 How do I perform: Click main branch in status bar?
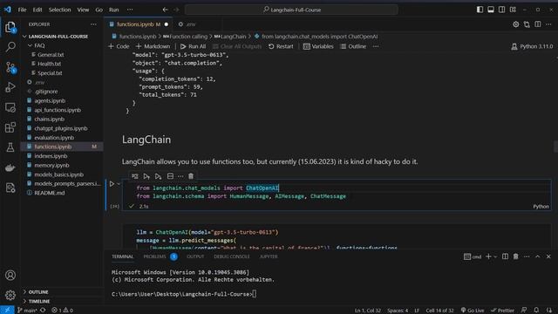(x=28, y=311)
